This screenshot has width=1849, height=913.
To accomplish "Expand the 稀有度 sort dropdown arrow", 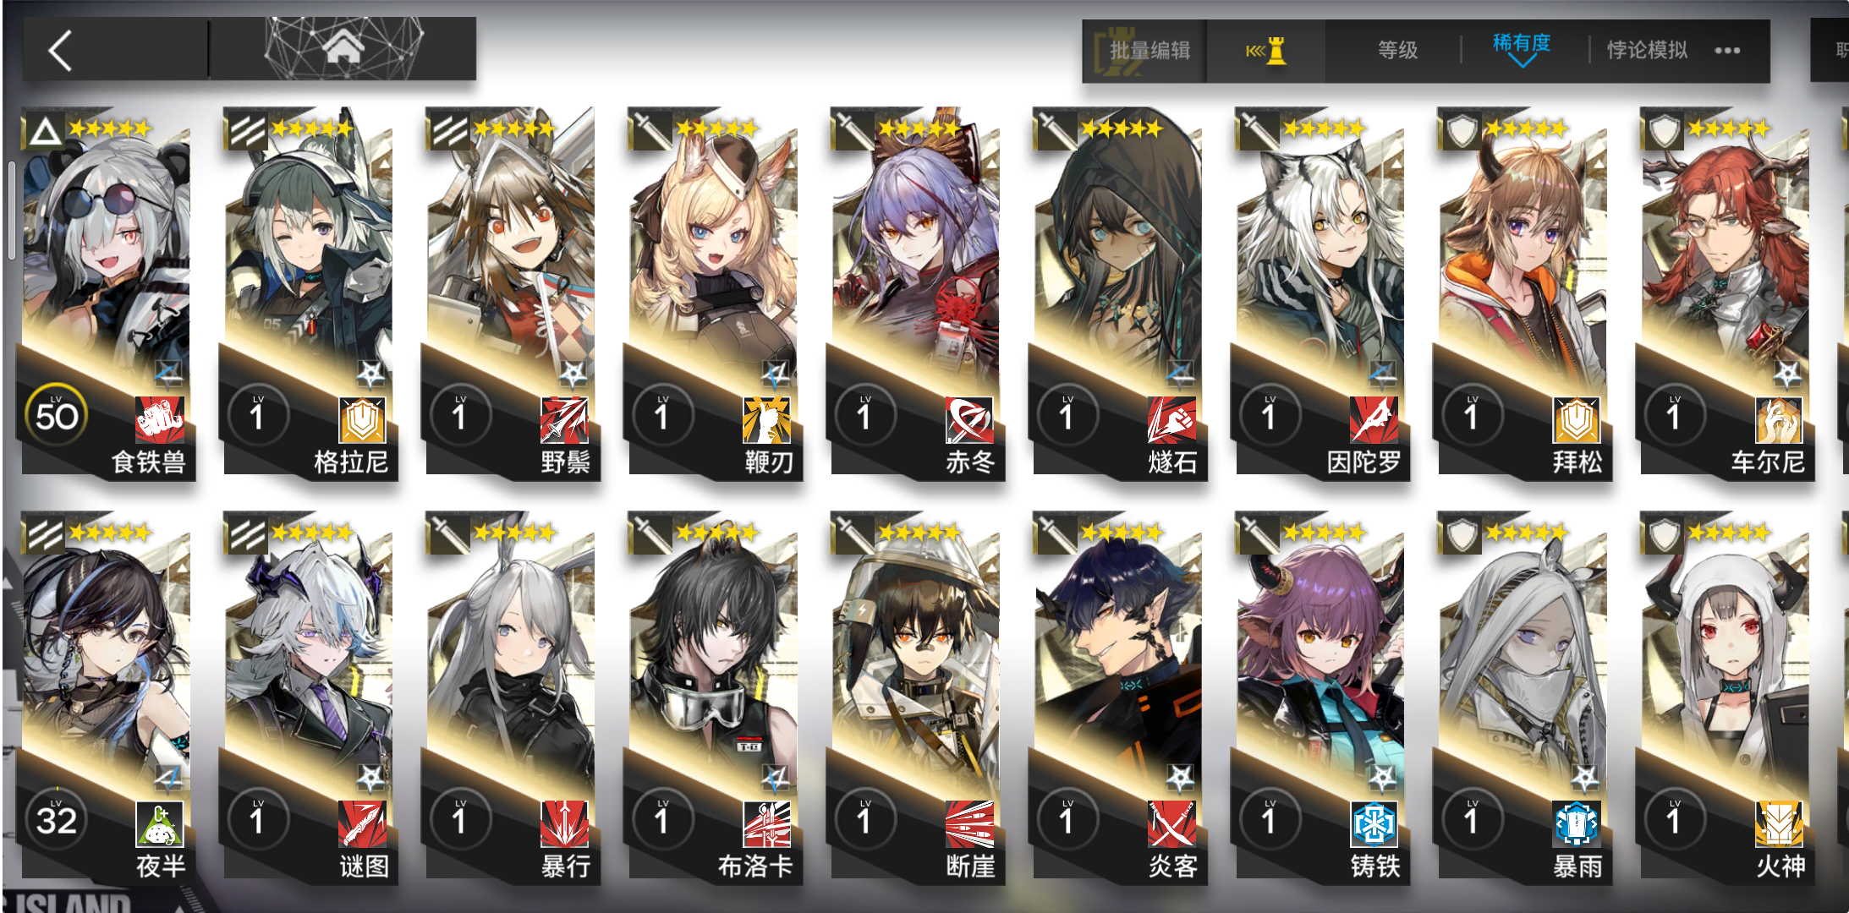I will 1521,62.
